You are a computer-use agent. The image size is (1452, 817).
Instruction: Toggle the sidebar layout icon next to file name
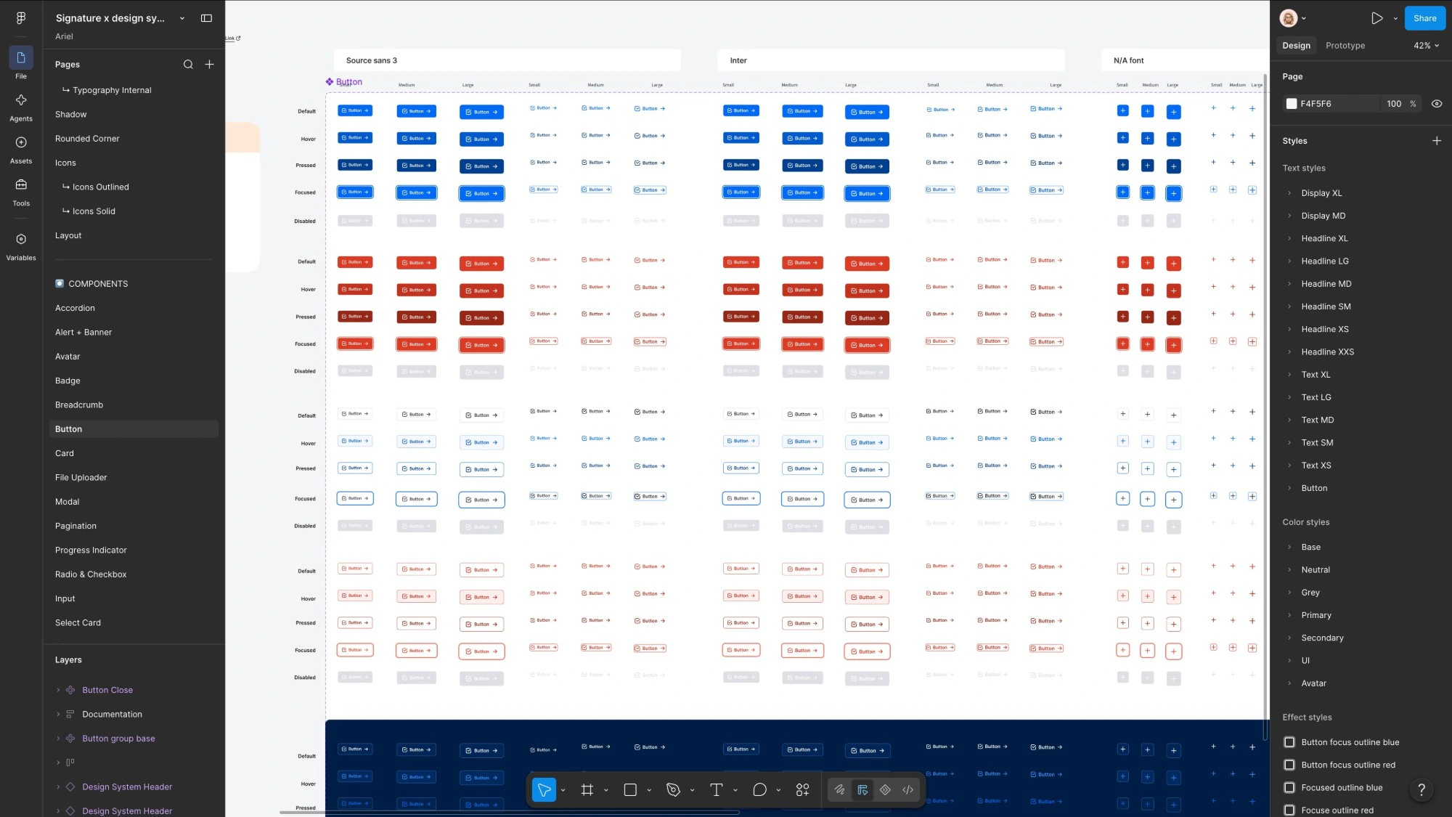(x=206, y=18)
